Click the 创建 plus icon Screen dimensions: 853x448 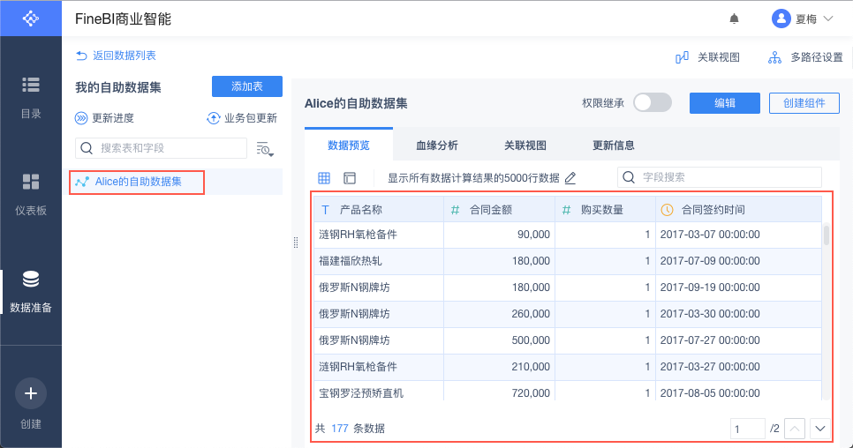(x=31, y=393)
